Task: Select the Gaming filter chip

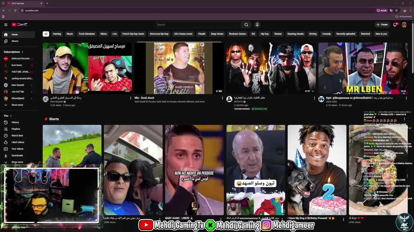Action: point(57,34)
